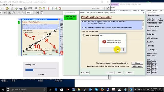Zoom out with minus icon
The image size is (164, 92).
[19, 13]
